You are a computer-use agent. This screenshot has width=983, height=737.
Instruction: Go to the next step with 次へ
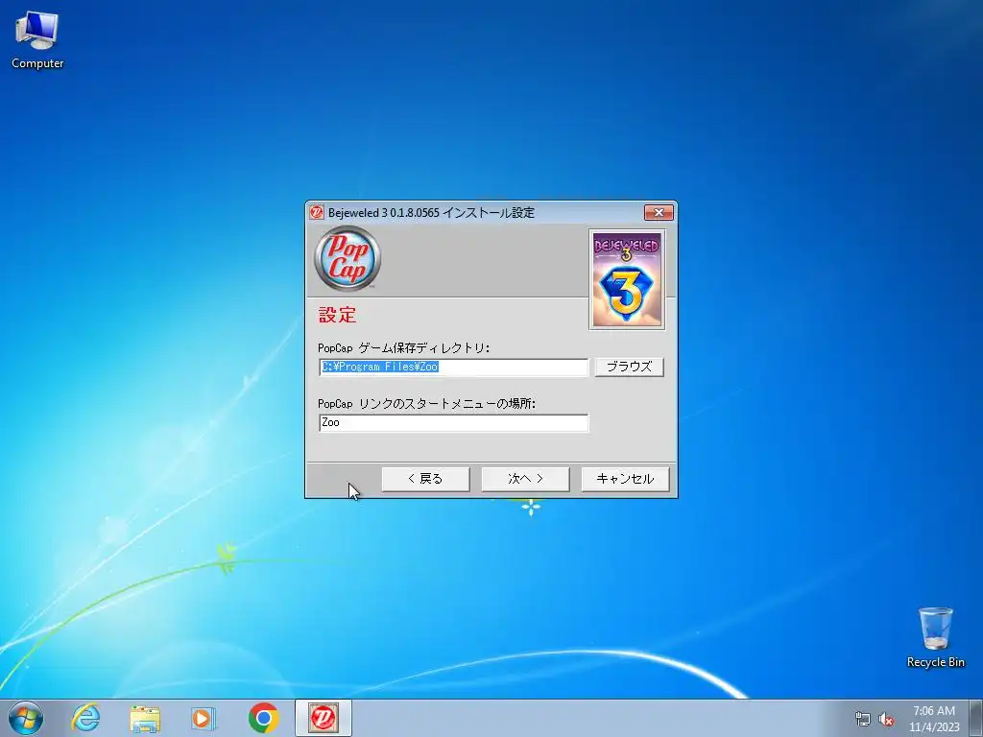(x=525, y=479)
